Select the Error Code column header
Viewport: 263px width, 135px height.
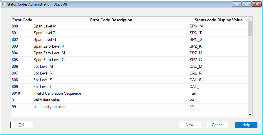[x=22, y=20]
